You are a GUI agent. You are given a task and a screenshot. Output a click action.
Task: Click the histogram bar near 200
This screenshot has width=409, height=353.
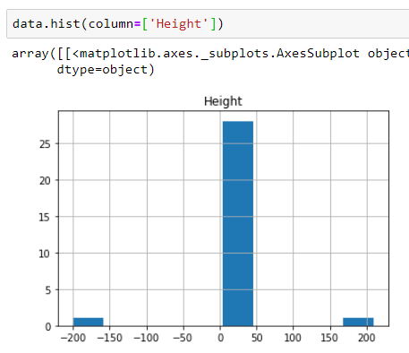358,322
